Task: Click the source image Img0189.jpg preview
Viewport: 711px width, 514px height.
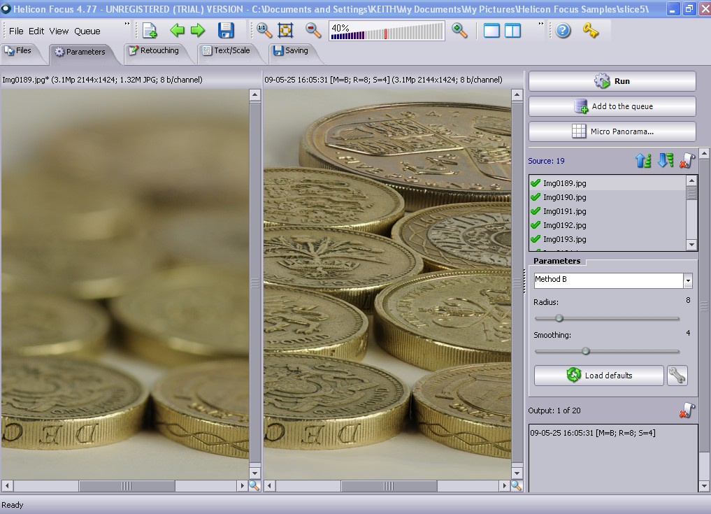Action: [124, 285]
